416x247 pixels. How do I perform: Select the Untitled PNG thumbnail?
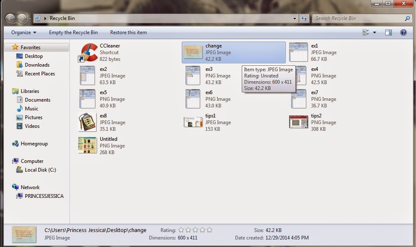(87, 145)
